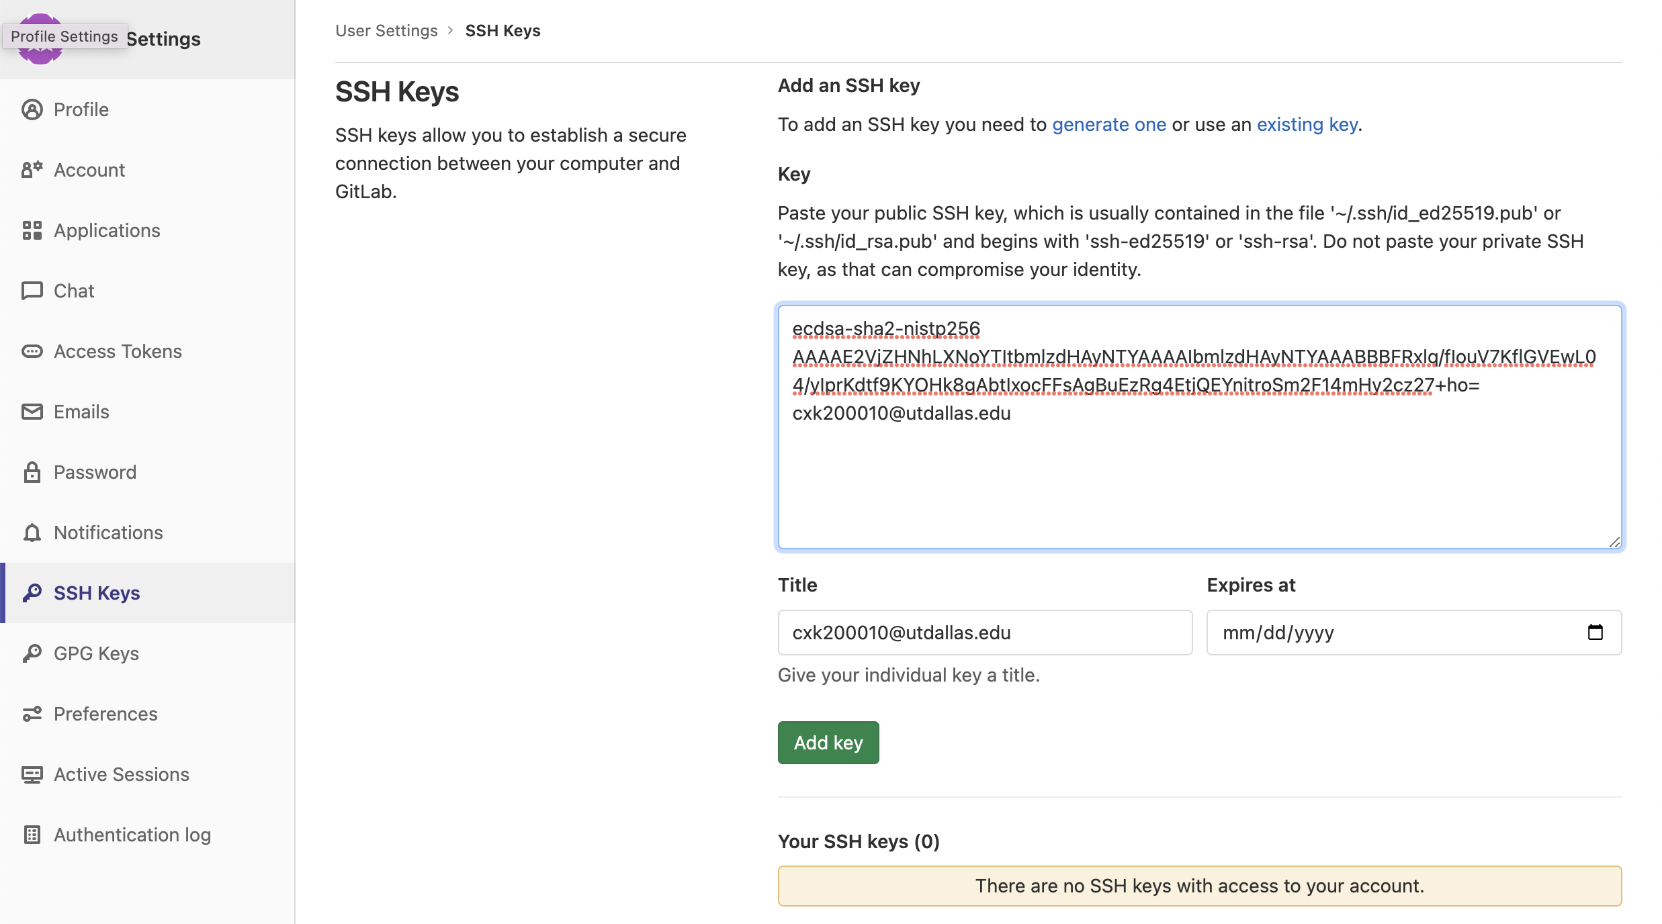1662x924 pixels.
Task: Open the 'existing key' link
Action: [1307, 124]
